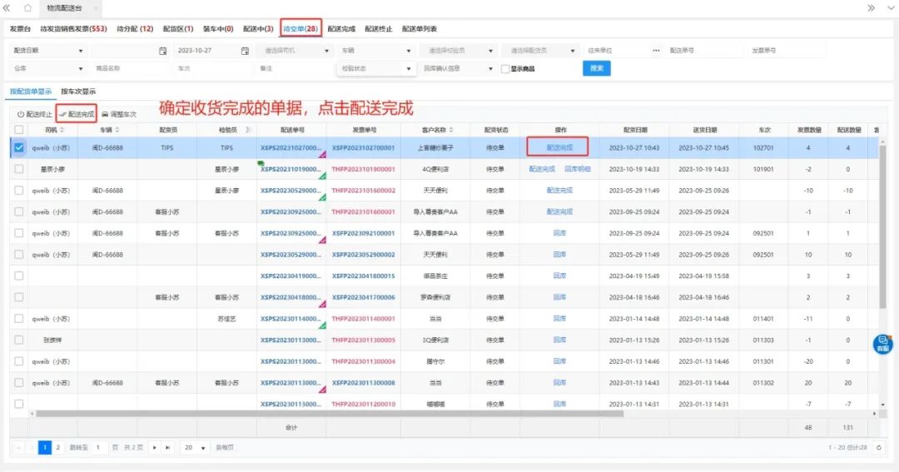Viewport: 899px width, 472px height.
Task: Click 配送完成 link in first row
Action: point(557,147)
